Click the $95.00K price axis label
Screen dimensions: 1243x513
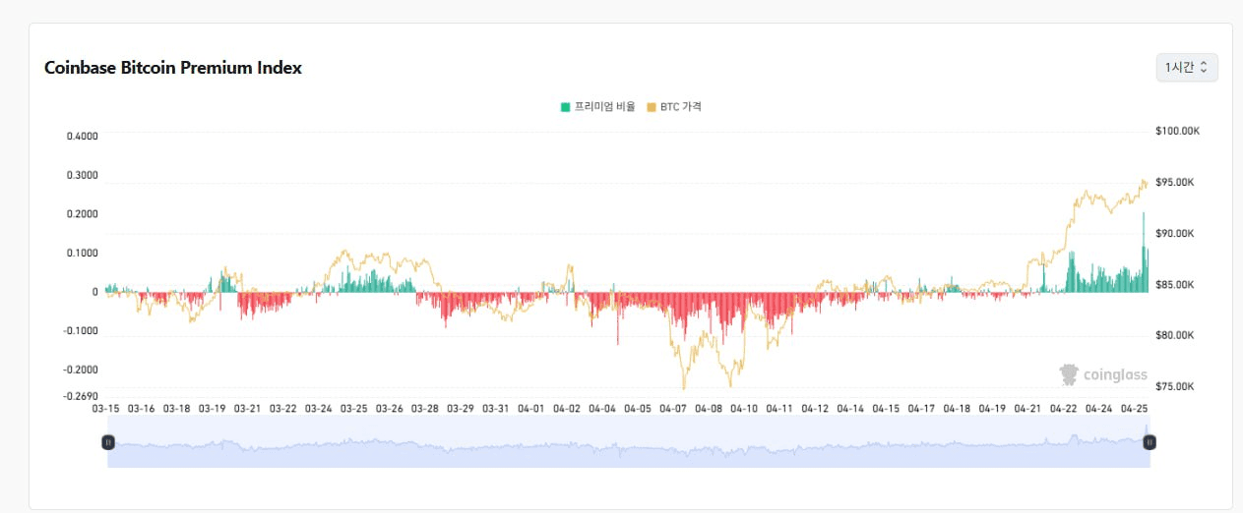pyautogui.click(x=1175, y=182)
